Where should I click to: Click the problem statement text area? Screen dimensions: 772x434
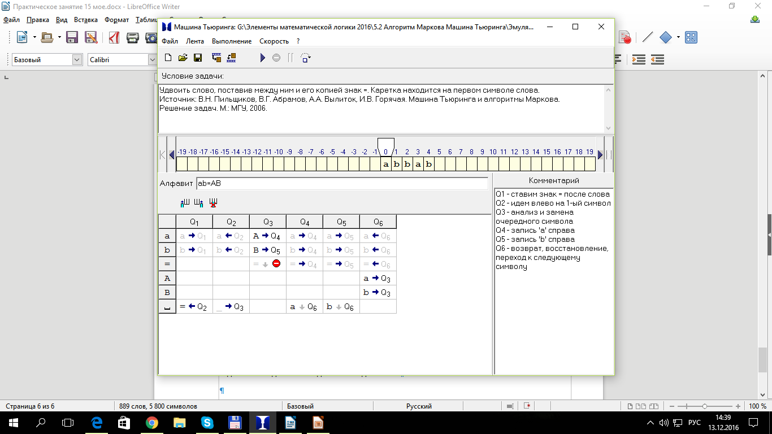coord(381,109)
